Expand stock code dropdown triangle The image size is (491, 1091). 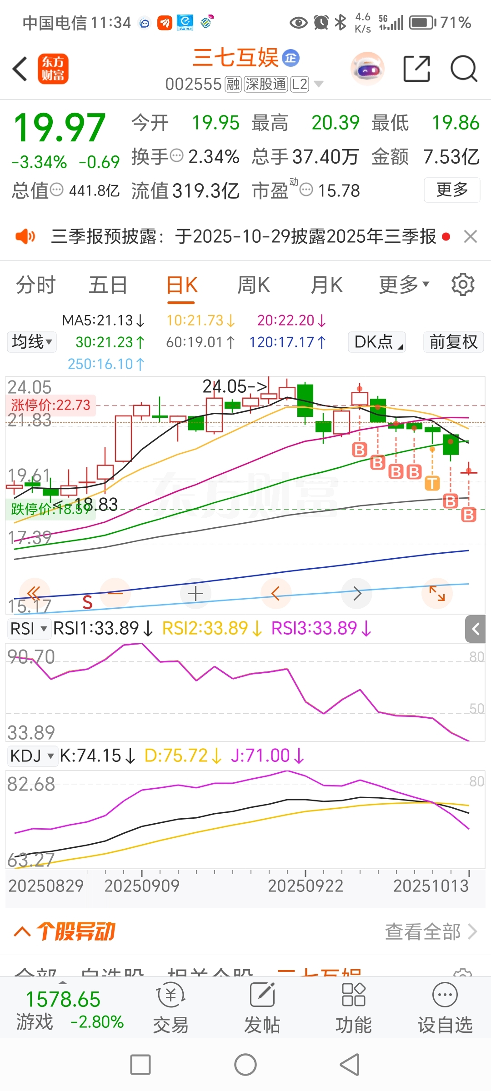click(319, 84)
